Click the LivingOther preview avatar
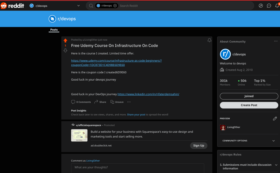The height and width of the screenshot is (173, 280). point(223,127)
